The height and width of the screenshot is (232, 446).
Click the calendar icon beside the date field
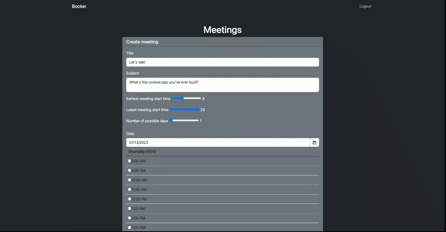314,142
